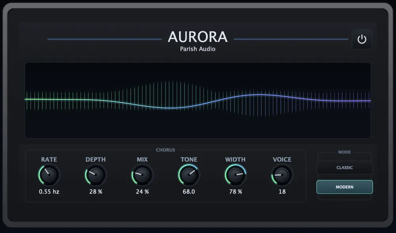Viewport: 396px width, 233px height.
Task: Click the VOICE label
Action: pyautogui.click(x=282, y=159)
